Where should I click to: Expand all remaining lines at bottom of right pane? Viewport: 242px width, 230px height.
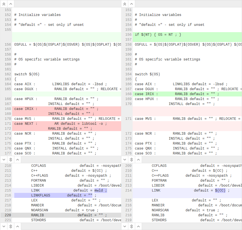coord(131,226)
